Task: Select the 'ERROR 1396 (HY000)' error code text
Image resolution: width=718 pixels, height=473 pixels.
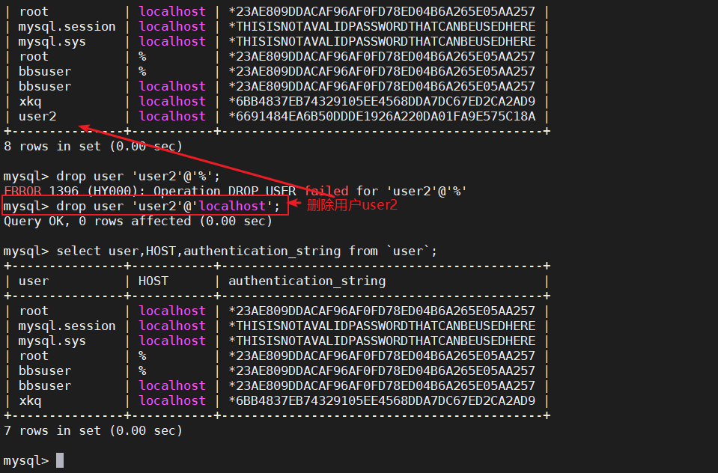Action: coord(71,191)
